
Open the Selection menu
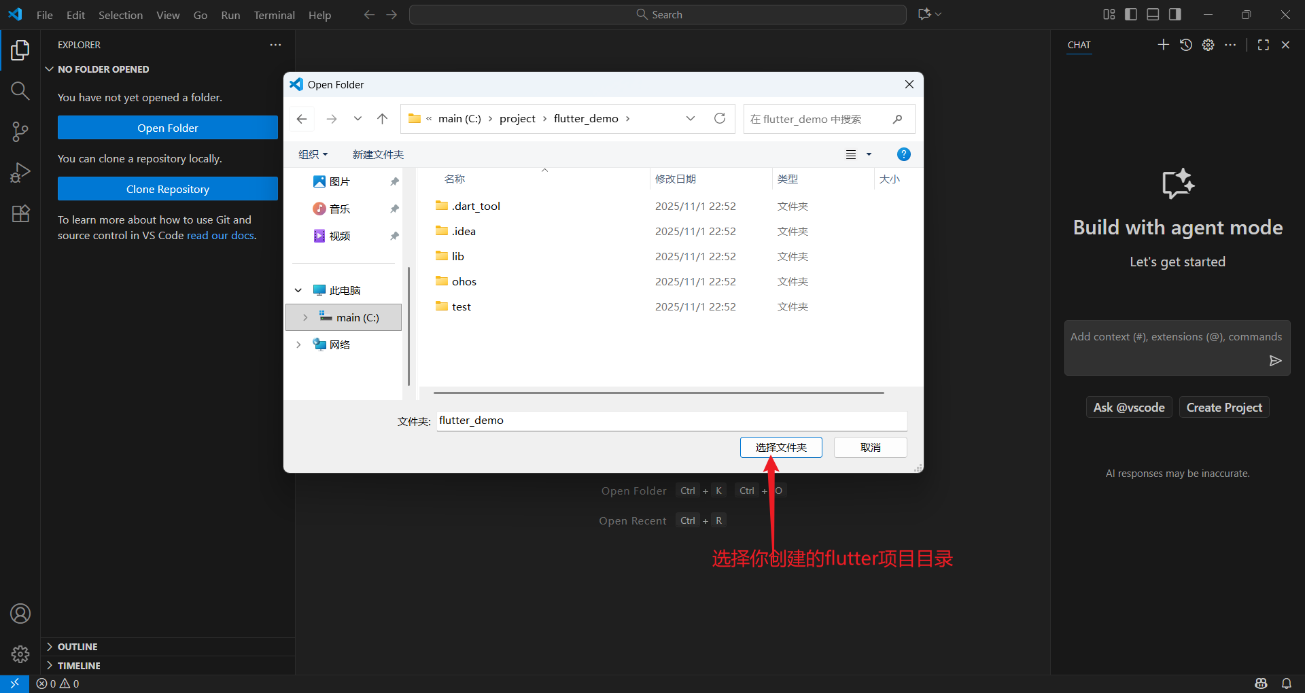point(120,15)
